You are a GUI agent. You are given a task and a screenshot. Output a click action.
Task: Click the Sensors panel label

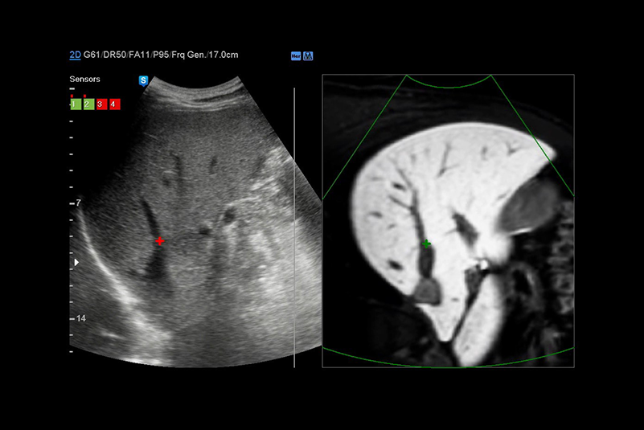84,80
